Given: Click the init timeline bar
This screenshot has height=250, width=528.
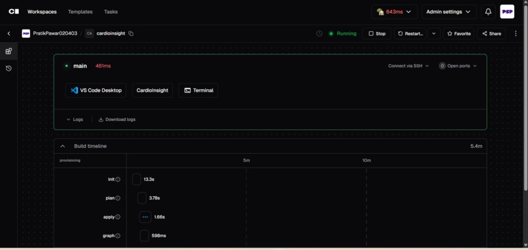Looking at the screenshot, I should coord(136,179).
